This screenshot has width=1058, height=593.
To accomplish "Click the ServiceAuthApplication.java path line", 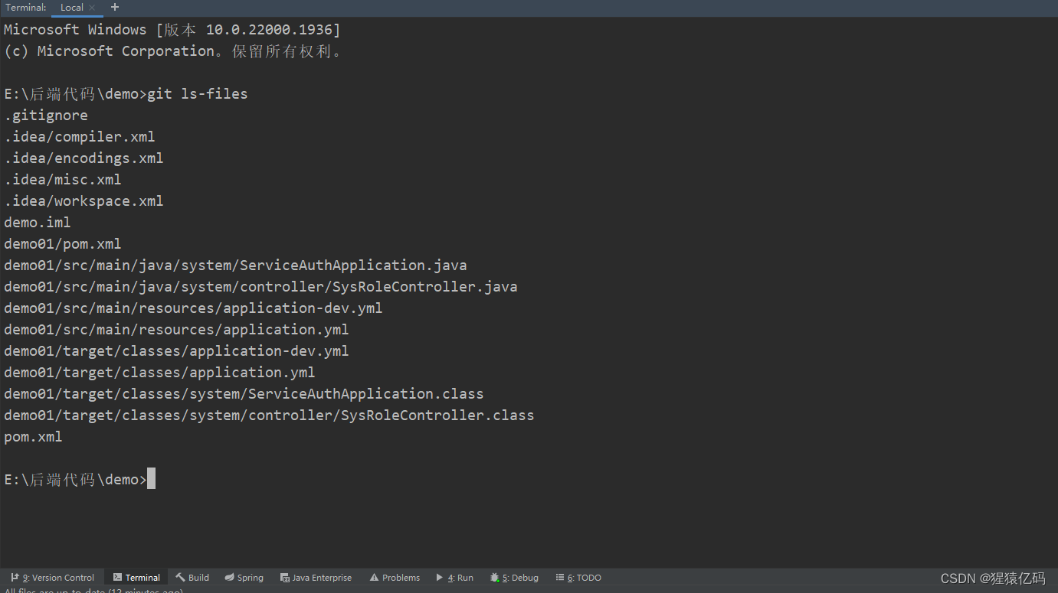I will (235, 266).
